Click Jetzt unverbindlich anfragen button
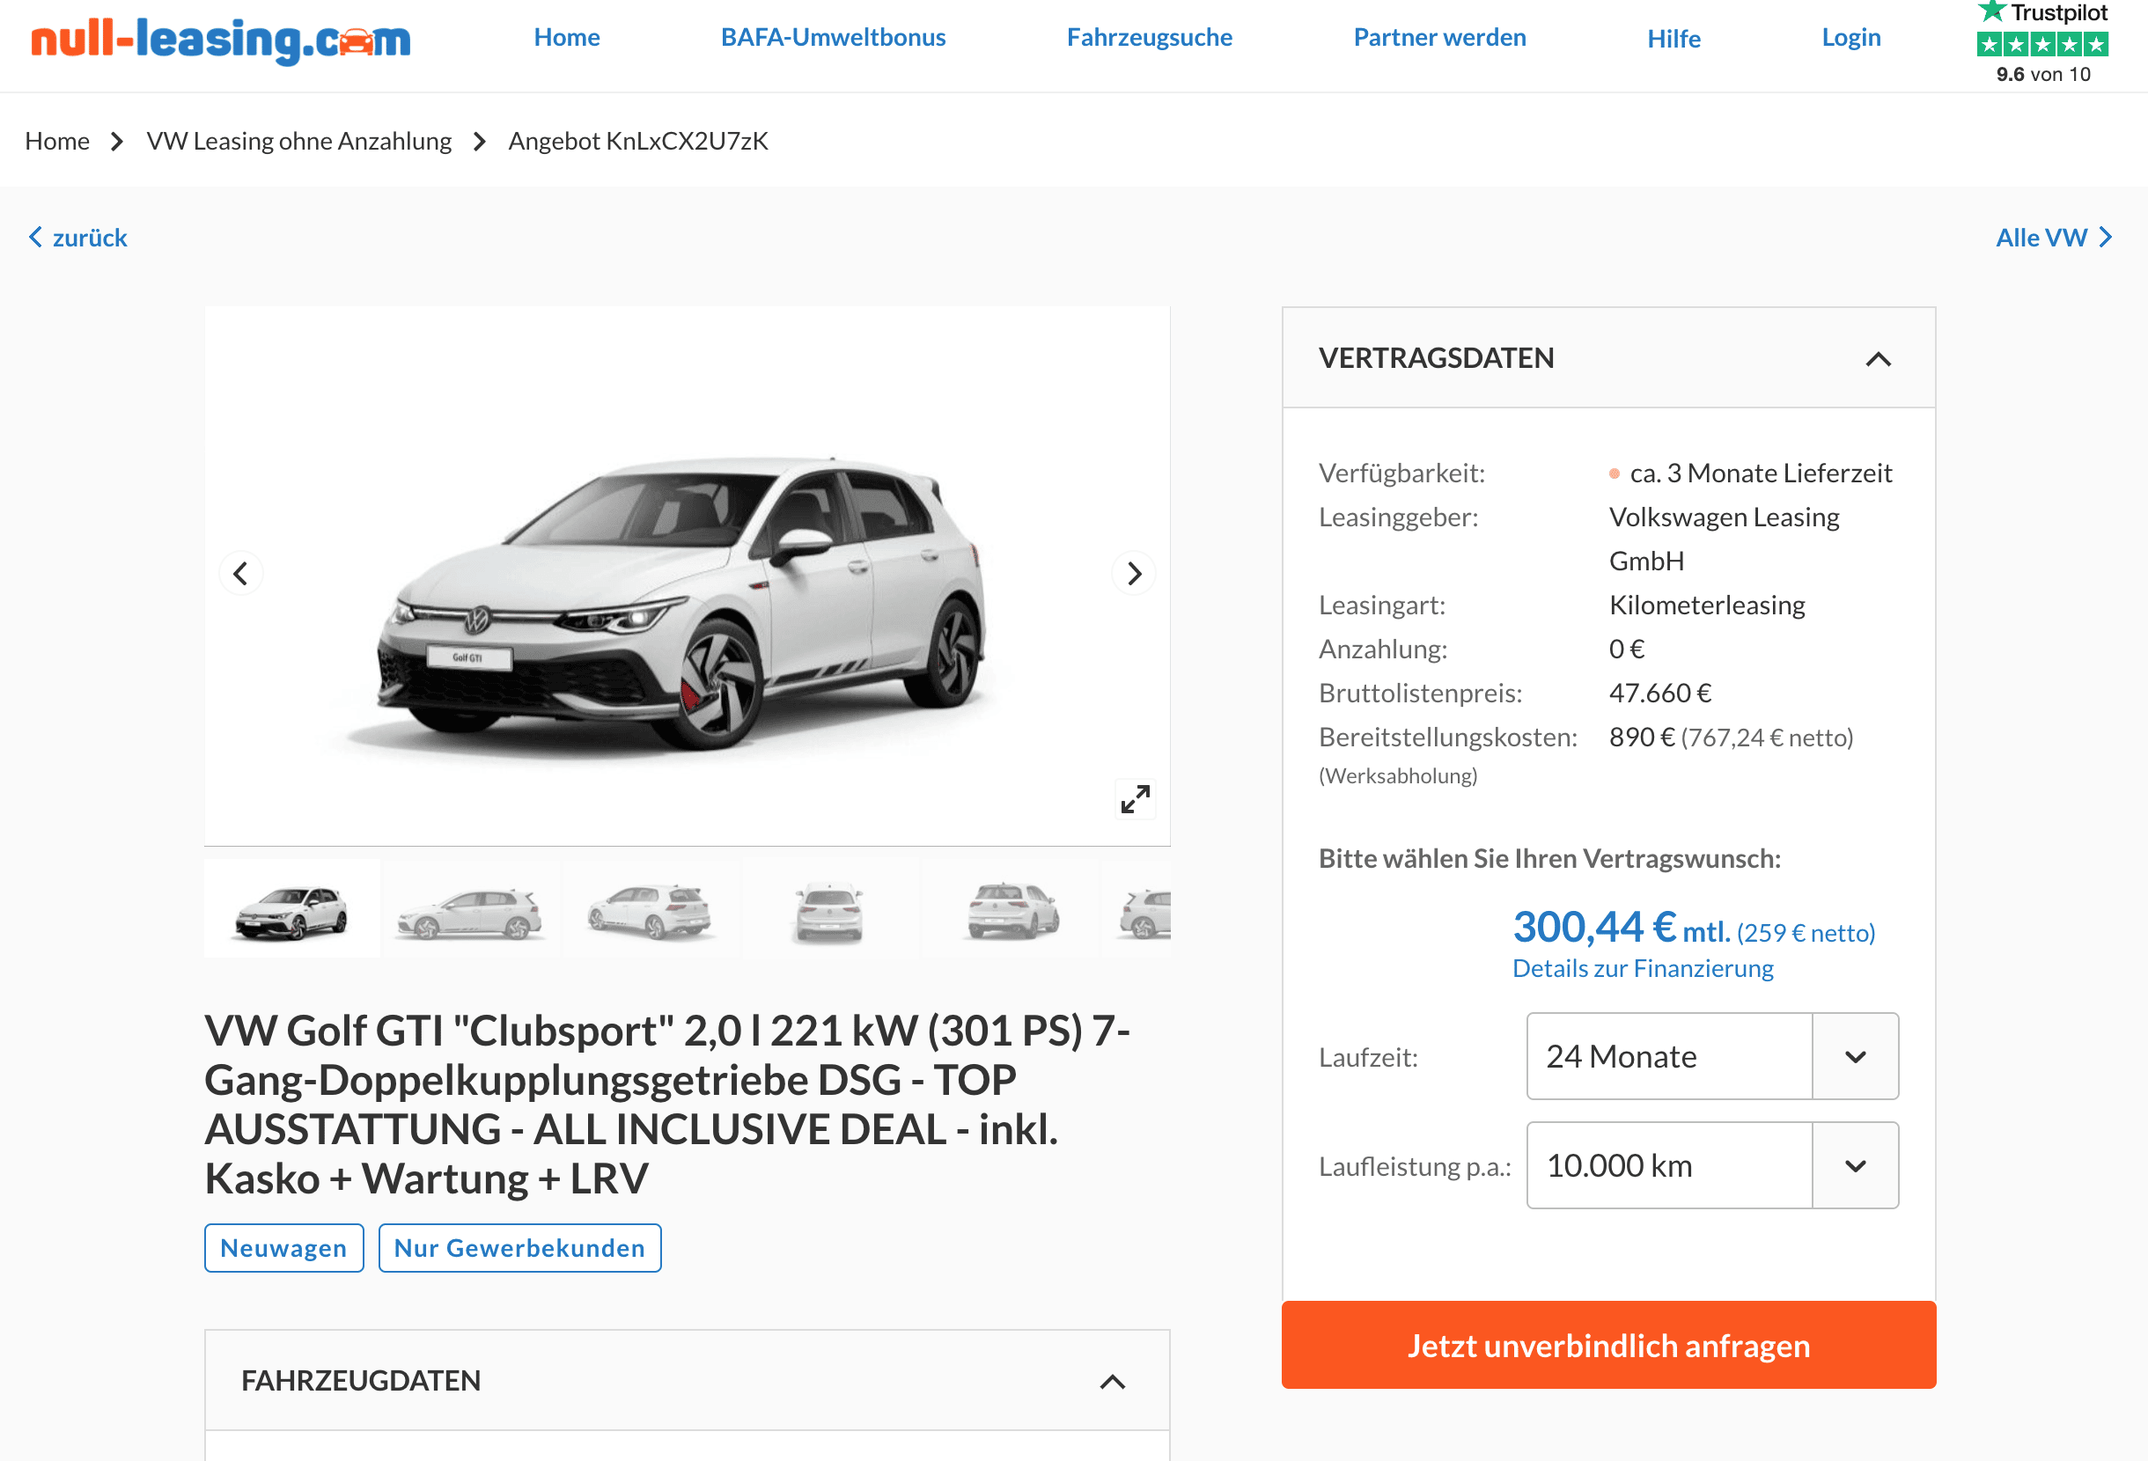Screen dimensions: 2148x1461 pyautogui.click(x=1608, y=1346)
